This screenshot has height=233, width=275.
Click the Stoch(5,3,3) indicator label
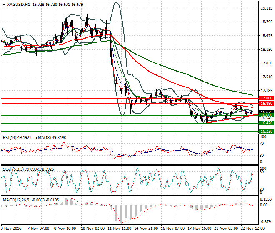pos(14,169)
